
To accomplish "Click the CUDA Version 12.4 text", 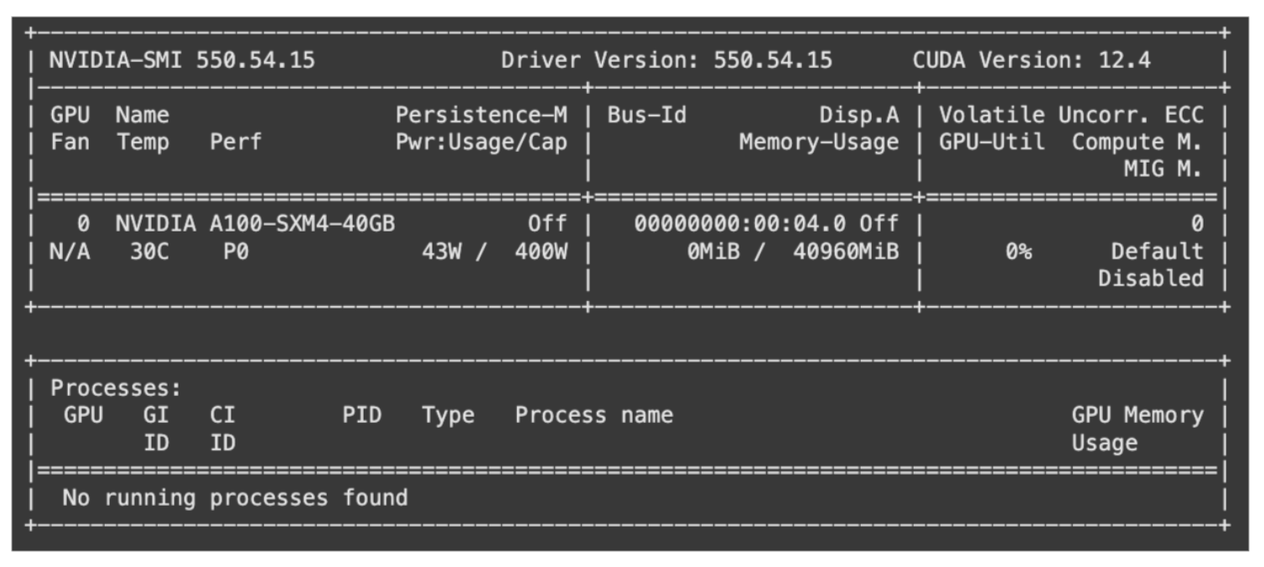I will [1031, 60].
